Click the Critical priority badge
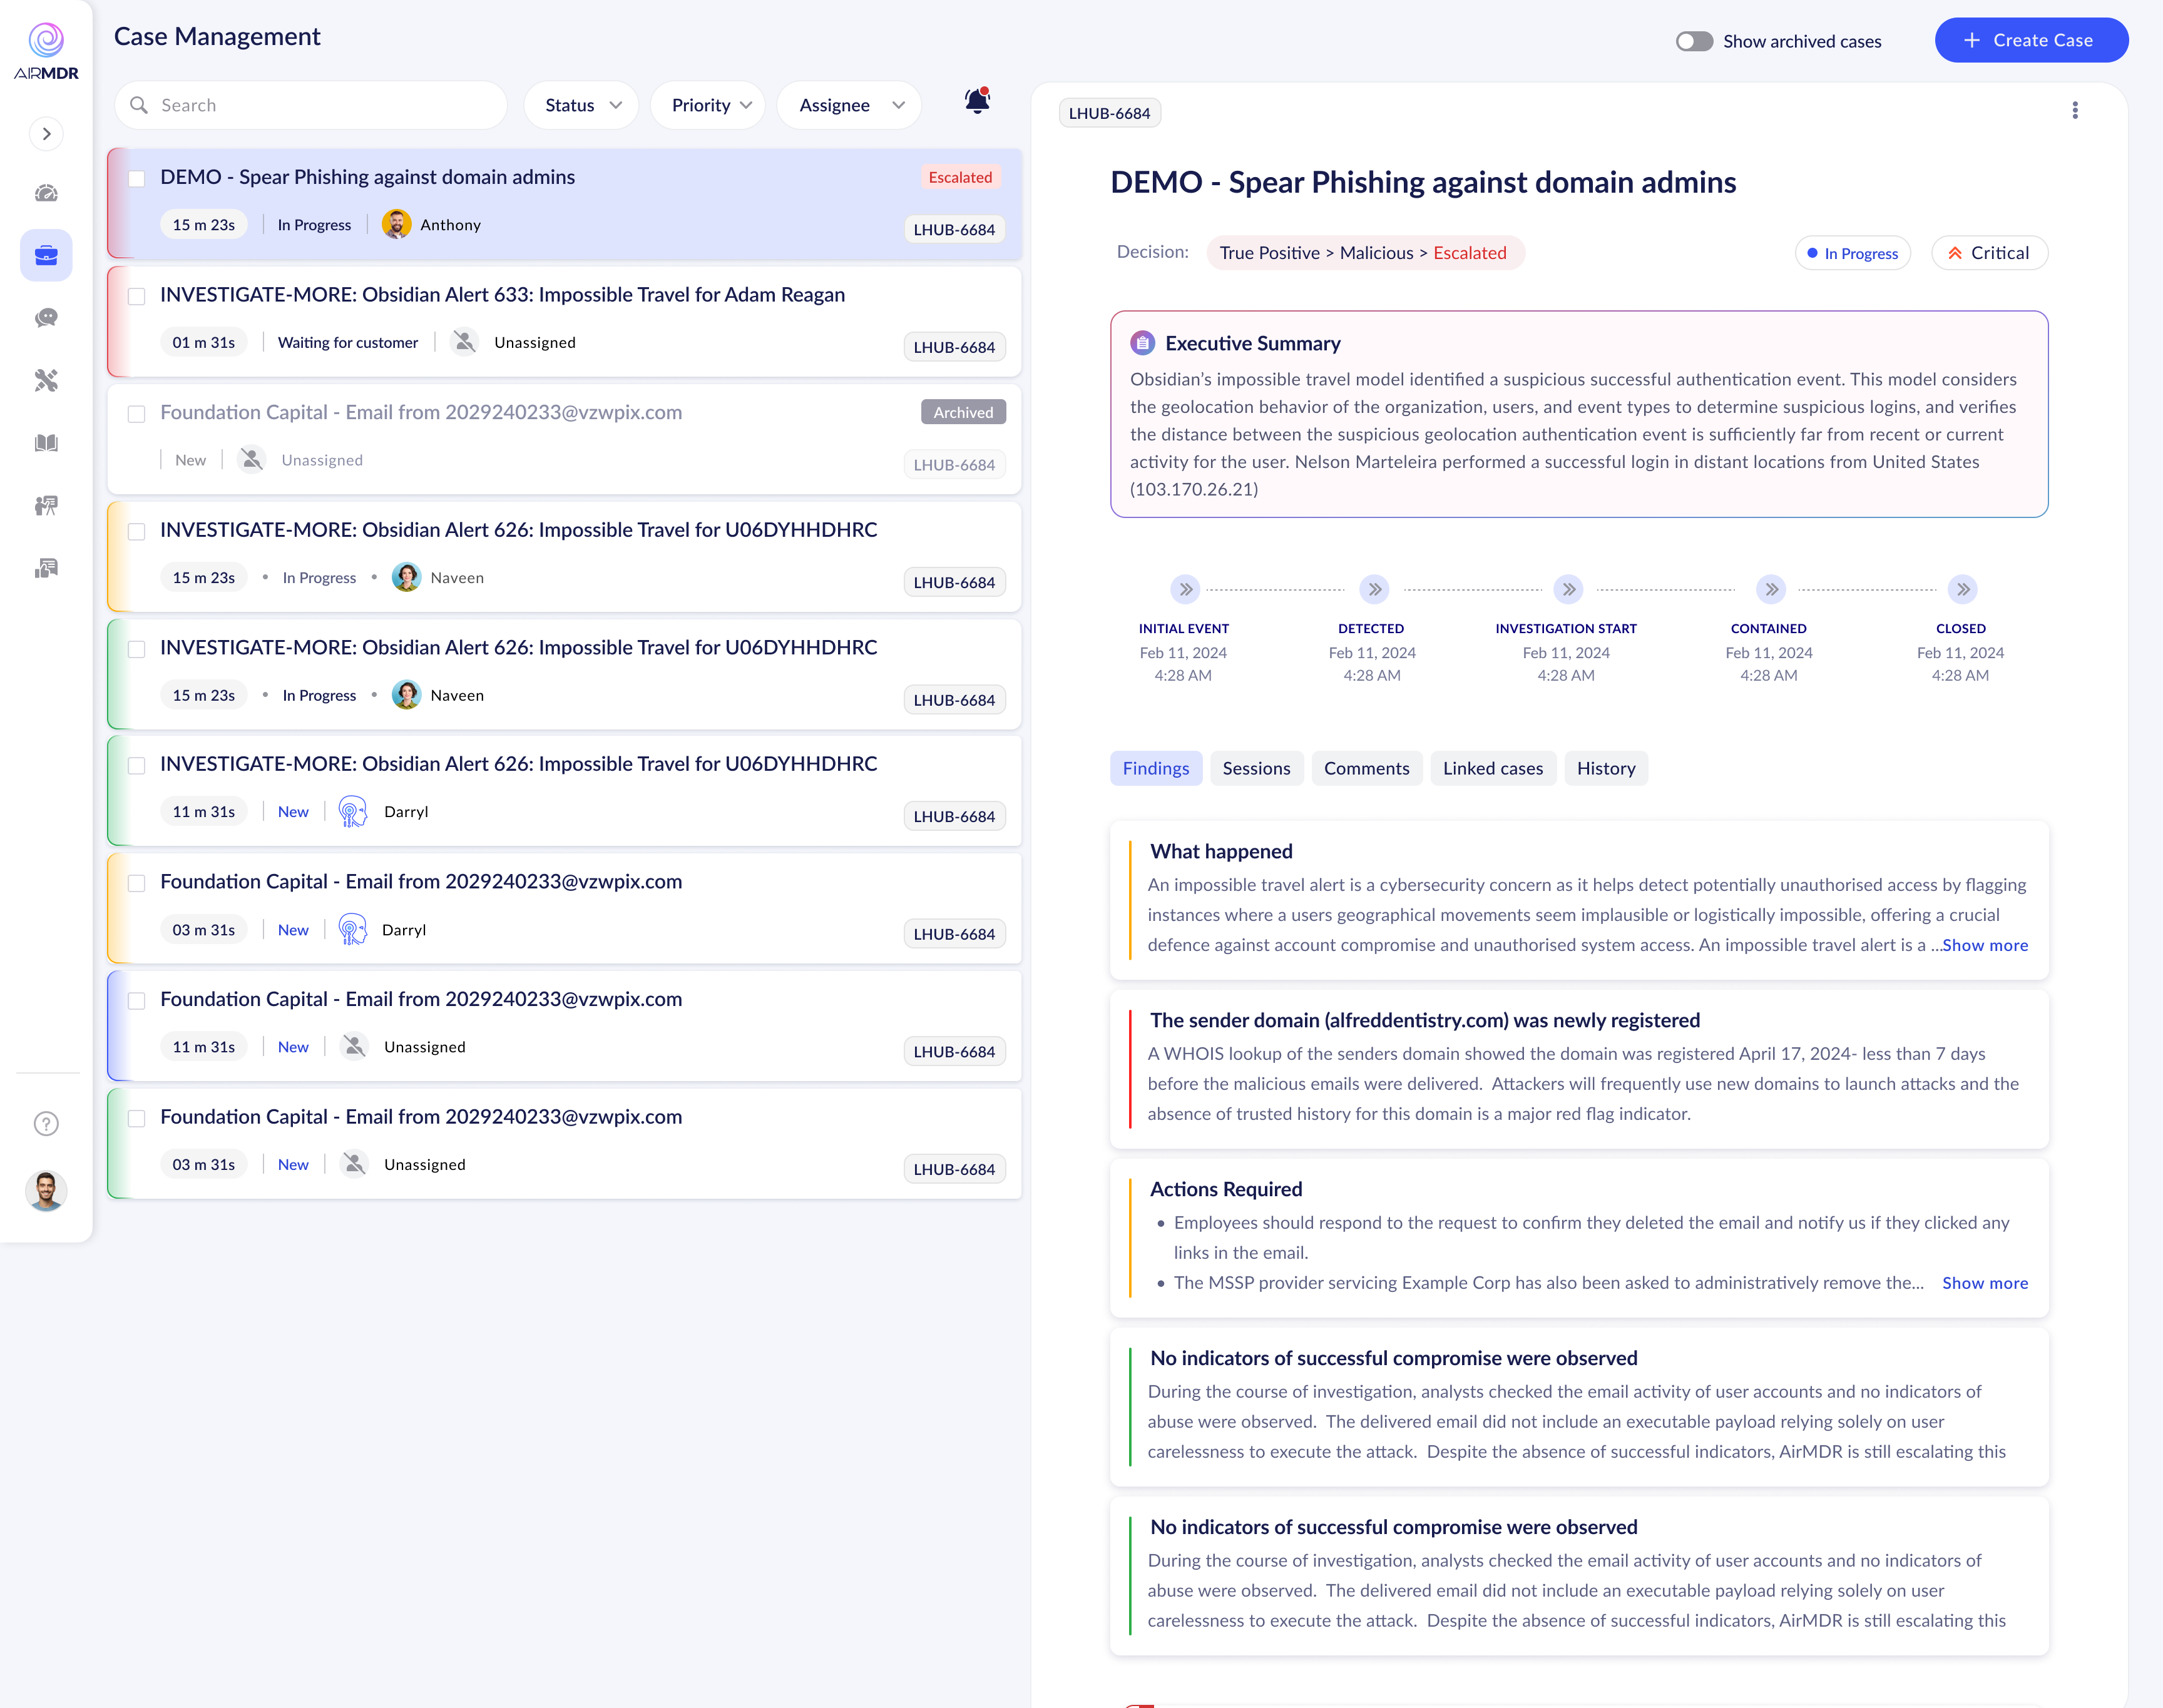 [1988, 253]
